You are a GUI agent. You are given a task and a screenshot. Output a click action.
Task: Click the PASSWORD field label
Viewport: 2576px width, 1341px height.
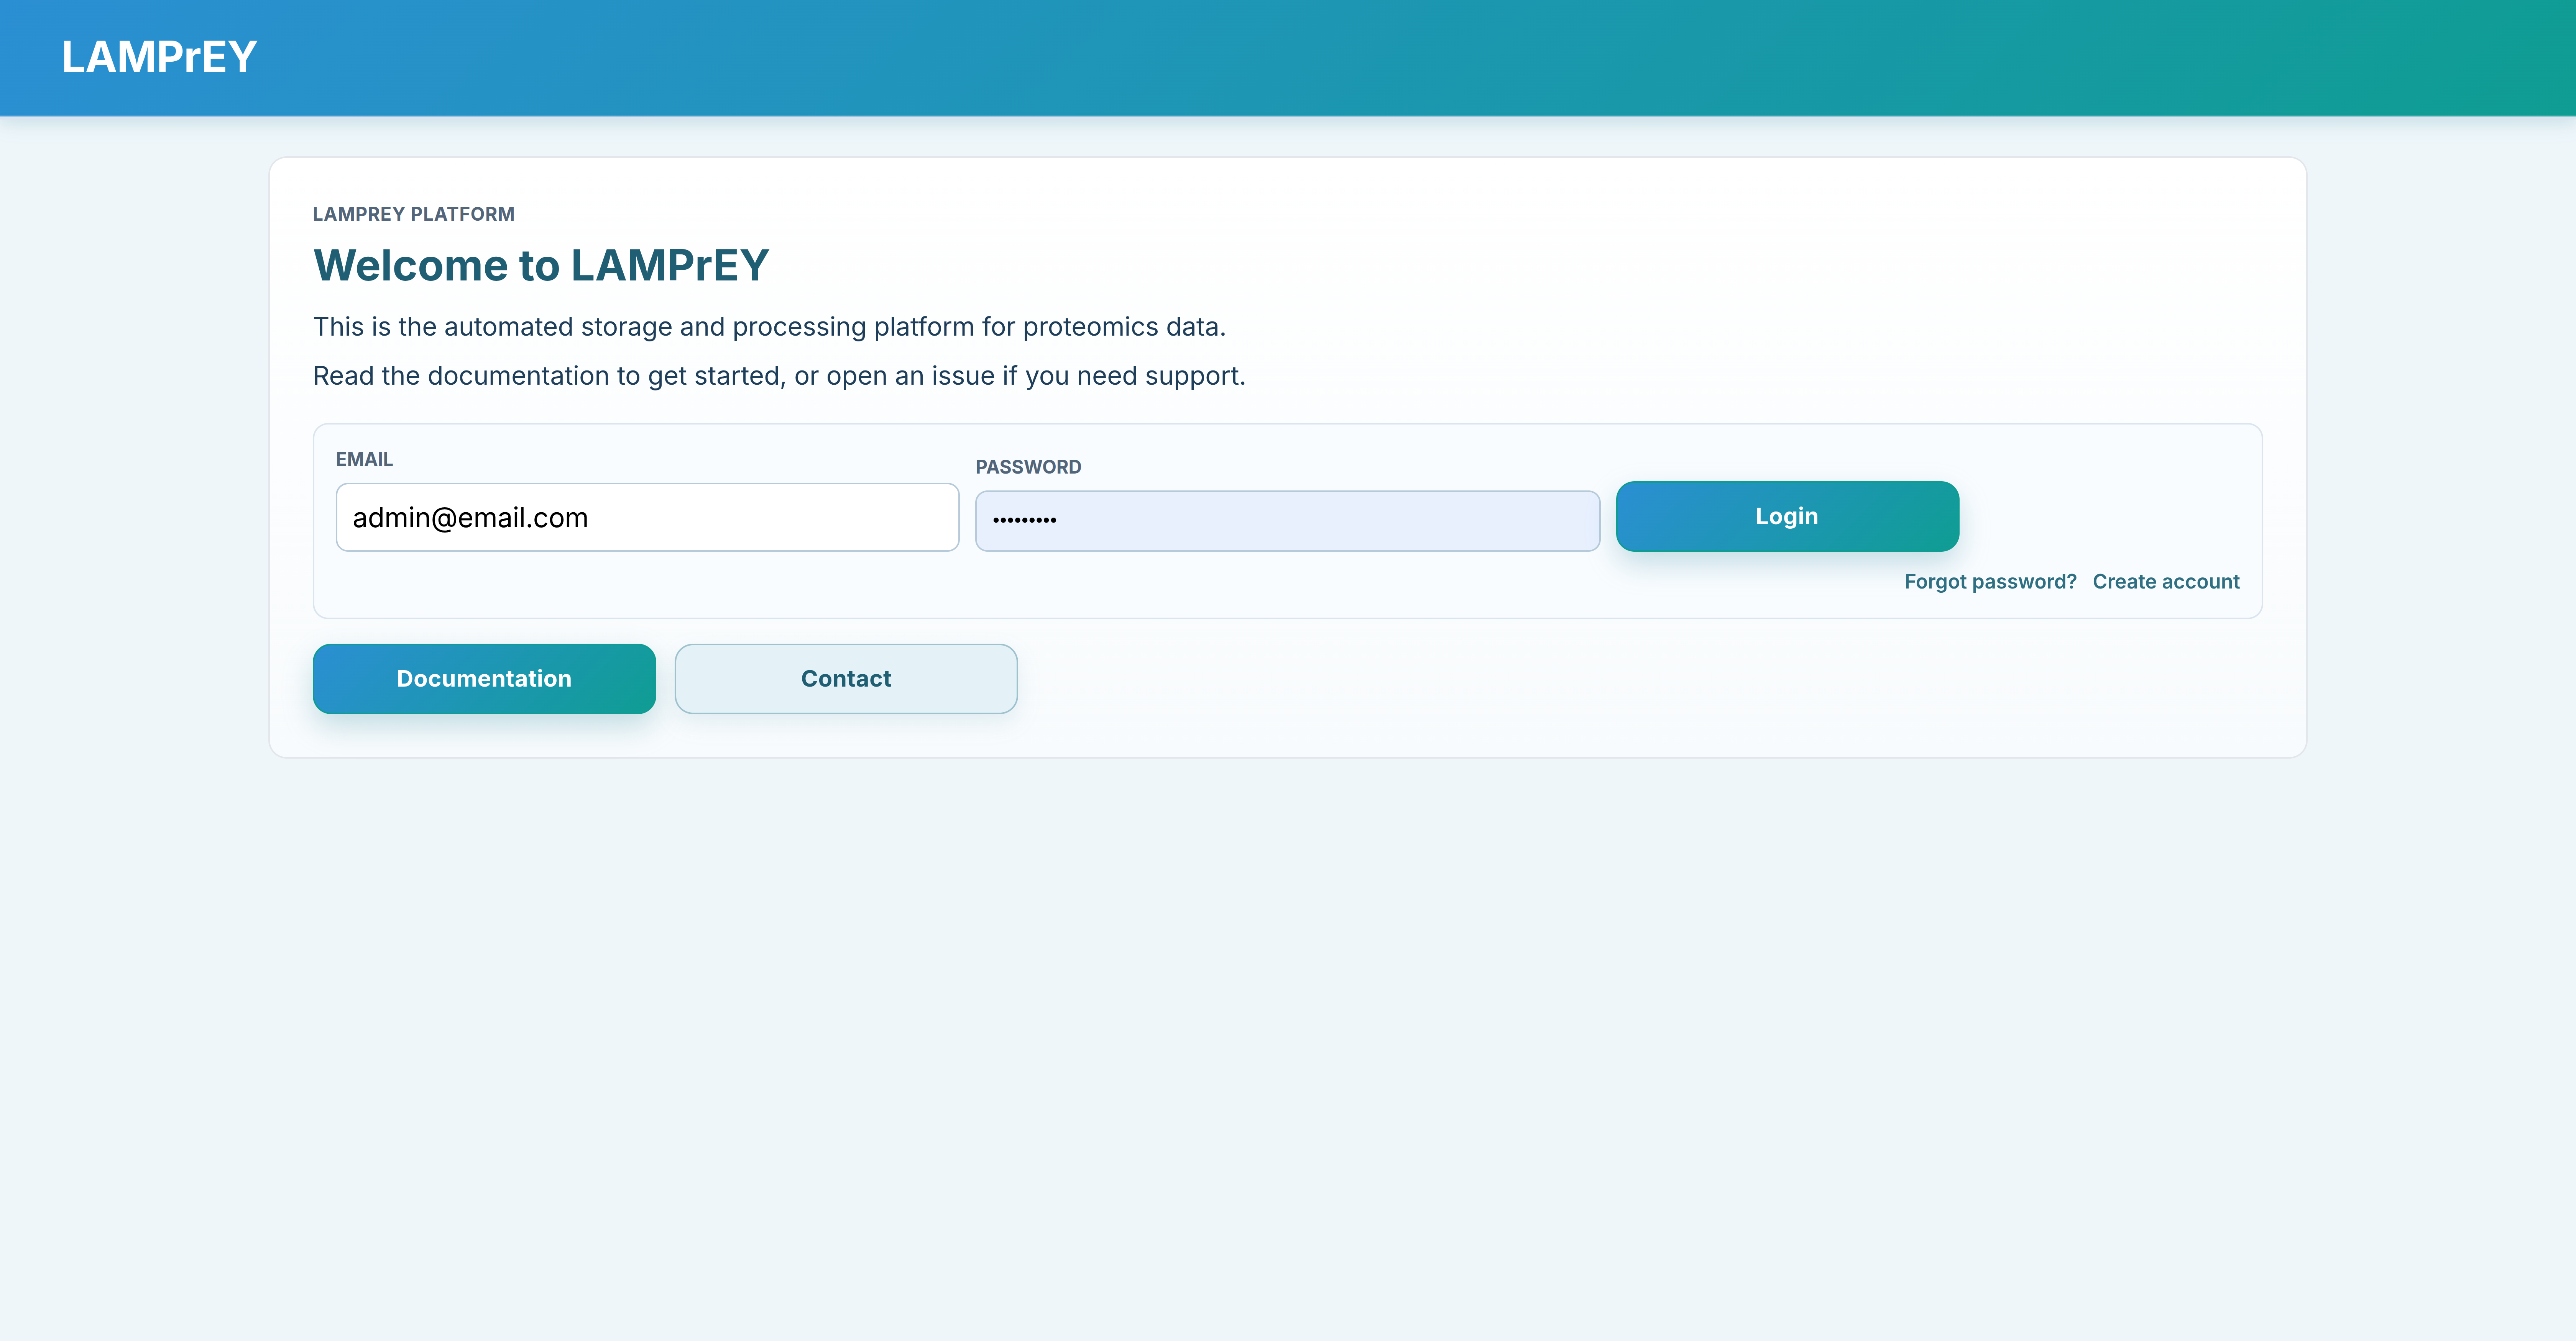[1028, 467]
